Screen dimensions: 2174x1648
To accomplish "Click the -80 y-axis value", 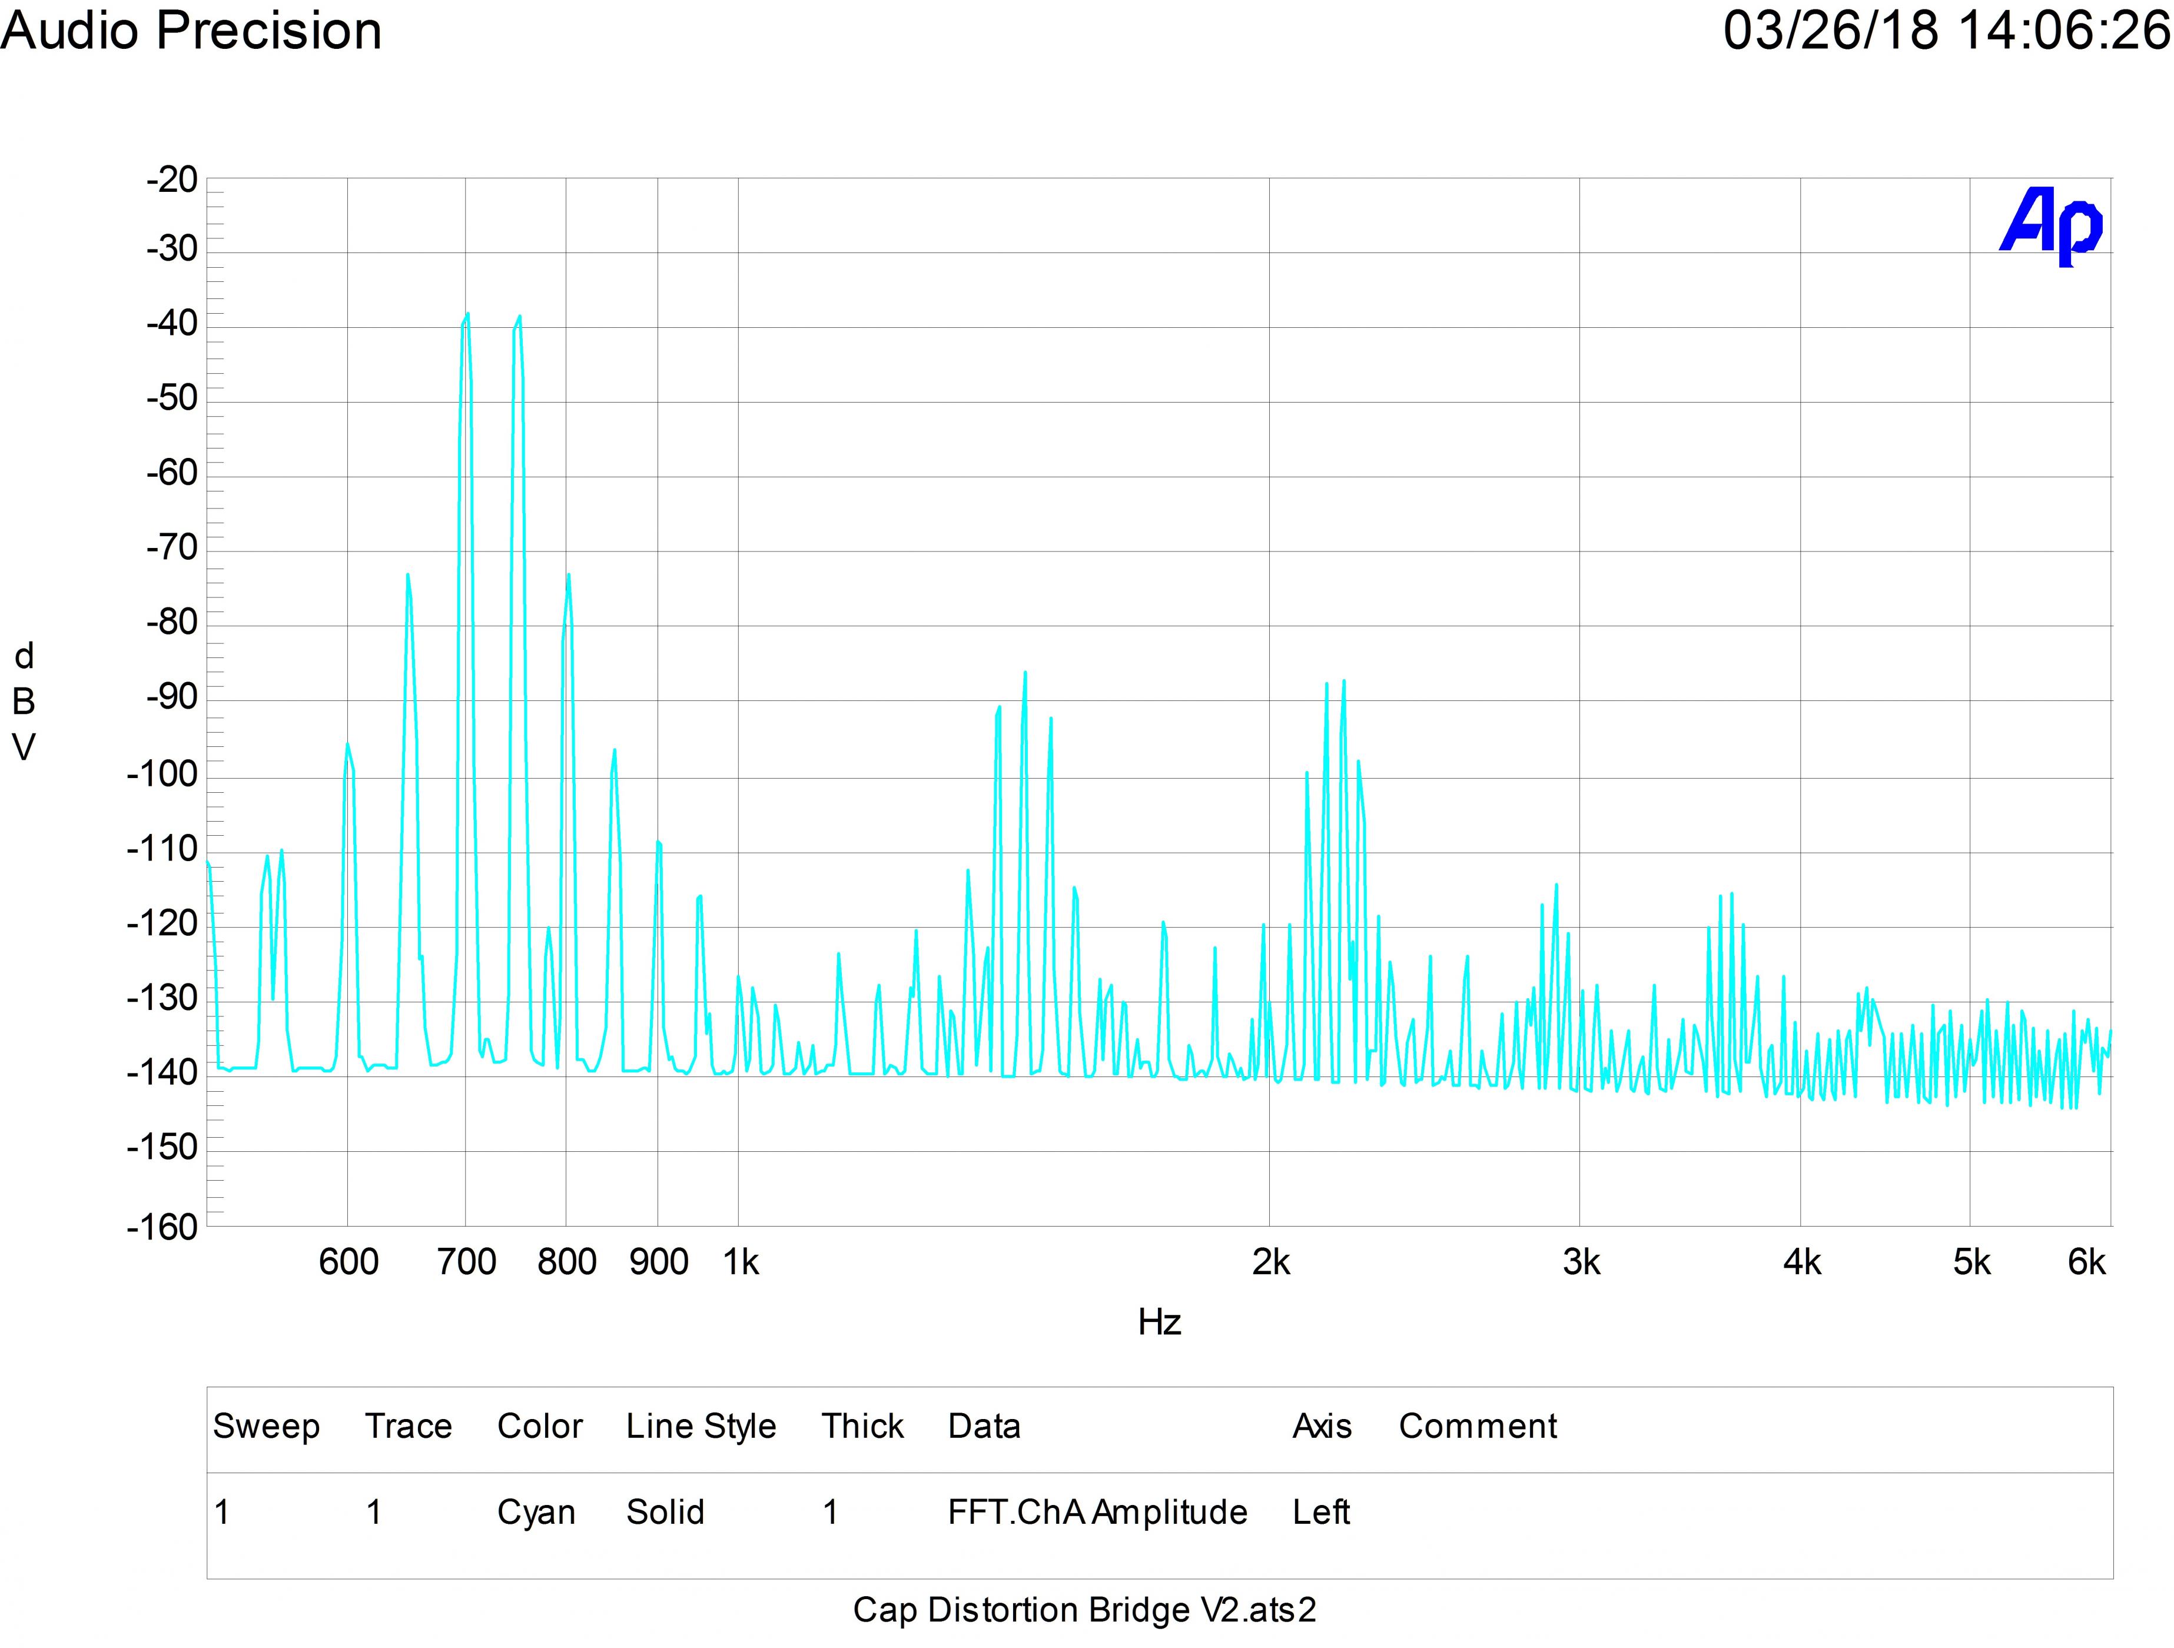I will (x=172, y=622).
